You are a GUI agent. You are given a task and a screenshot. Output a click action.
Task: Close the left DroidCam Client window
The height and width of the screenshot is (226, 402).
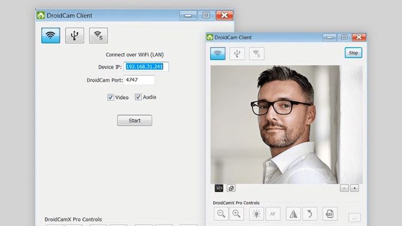[x=225, y=15]
